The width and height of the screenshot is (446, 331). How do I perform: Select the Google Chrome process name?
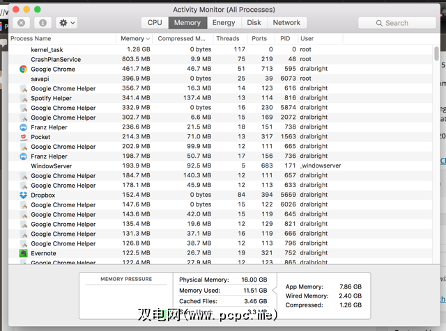click(x=53, y=70)
